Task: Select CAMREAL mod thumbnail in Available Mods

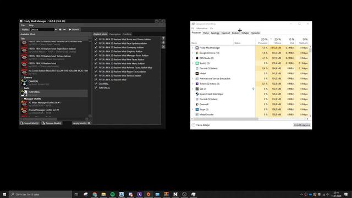Action: tap(24, 82)
